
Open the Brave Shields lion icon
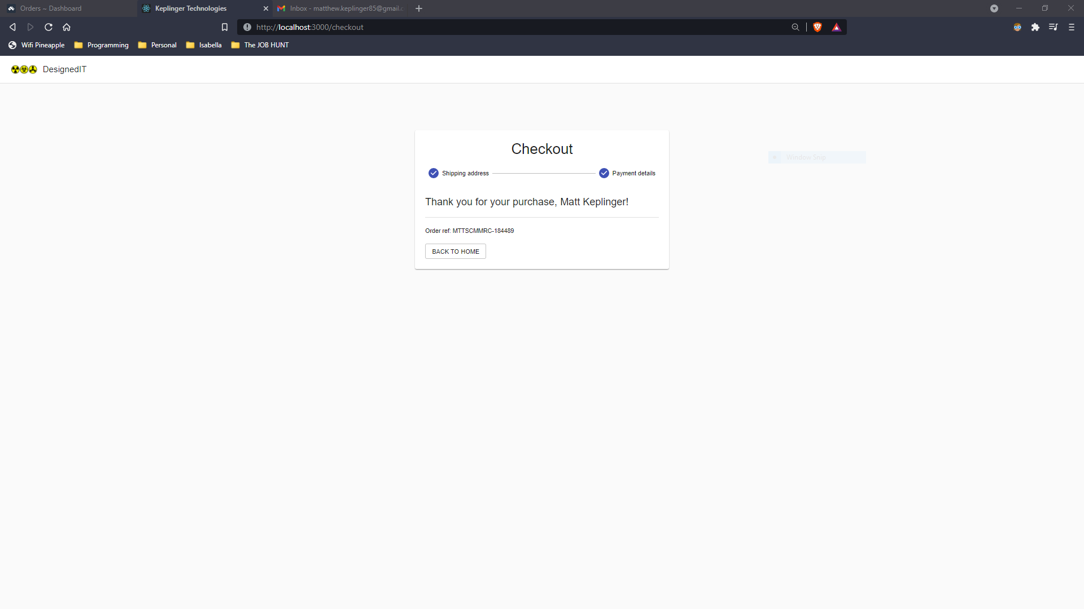point(818,27)
